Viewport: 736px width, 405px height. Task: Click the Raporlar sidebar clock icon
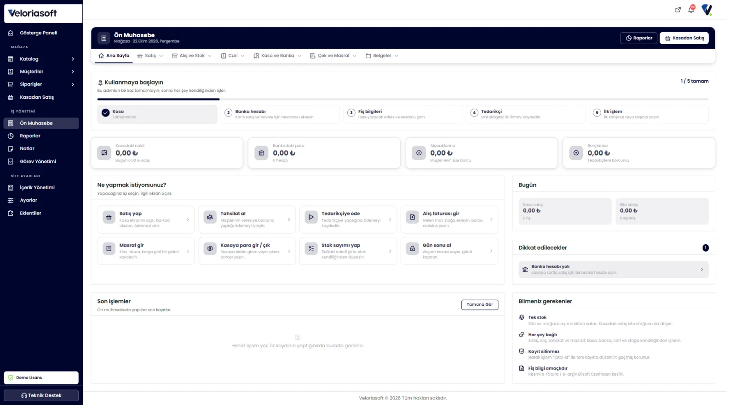[11, 136]
